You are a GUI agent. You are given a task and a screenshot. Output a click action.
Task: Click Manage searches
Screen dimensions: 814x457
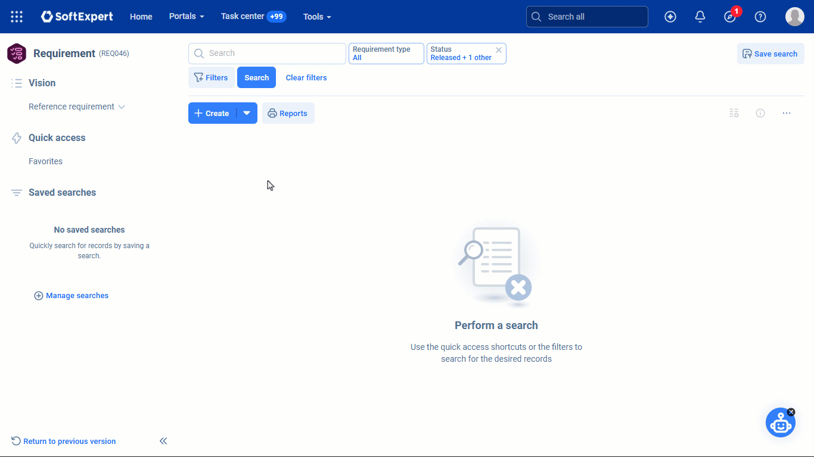[72, 296]
